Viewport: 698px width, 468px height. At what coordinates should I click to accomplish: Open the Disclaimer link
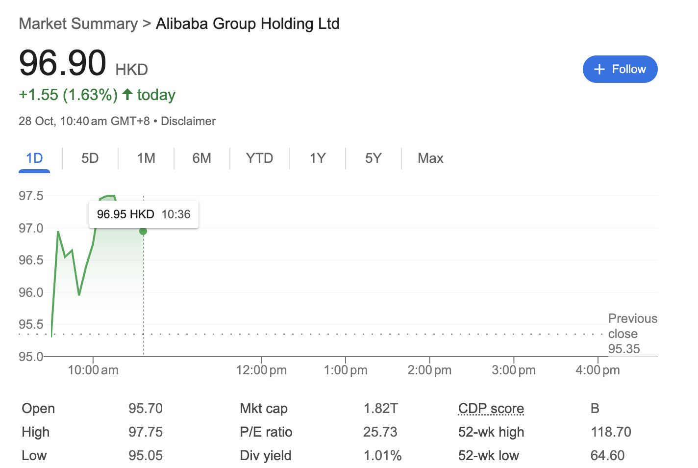pyautogui.click(x=188, y=121)
